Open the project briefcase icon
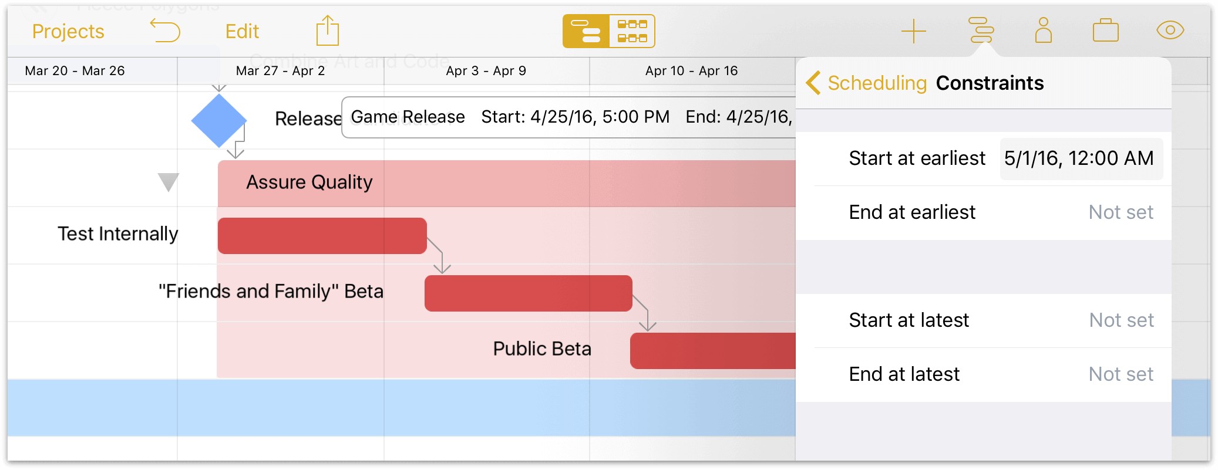Screen dimensions: 1218x470 [1105, 31]
